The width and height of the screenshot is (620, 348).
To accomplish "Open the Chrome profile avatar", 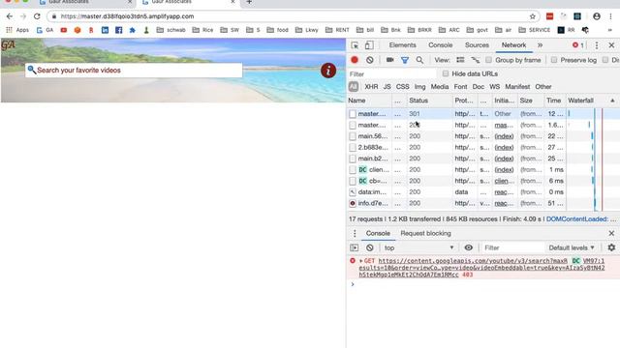I will (597, 16).
